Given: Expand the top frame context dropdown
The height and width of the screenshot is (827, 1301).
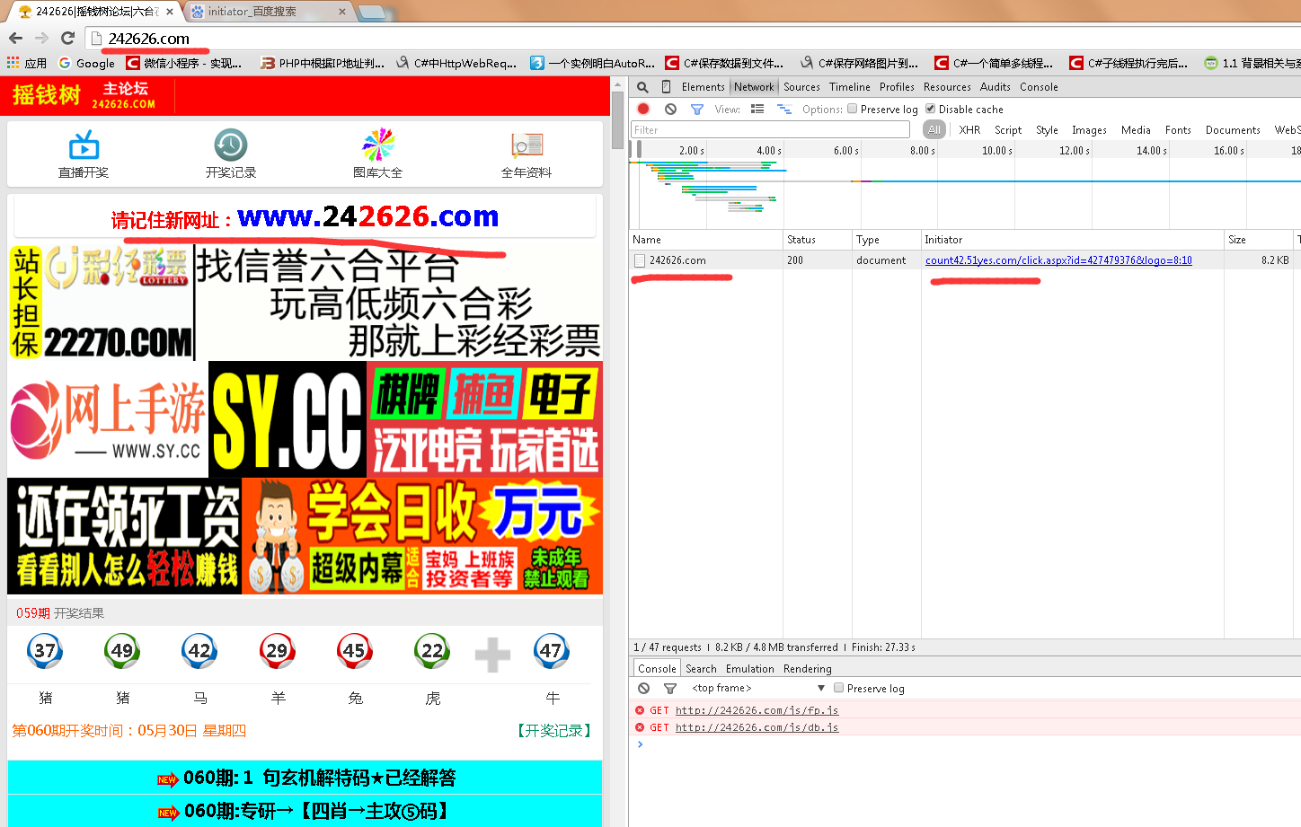Looking at the screenshot, I should coord(820,688).
